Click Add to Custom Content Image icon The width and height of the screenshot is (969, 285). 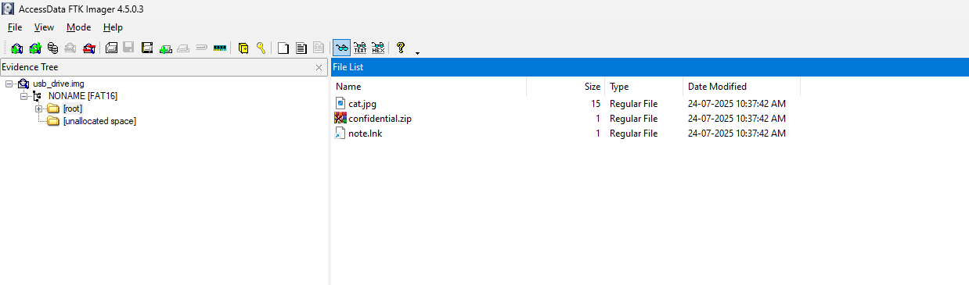[x=165, y=48]
